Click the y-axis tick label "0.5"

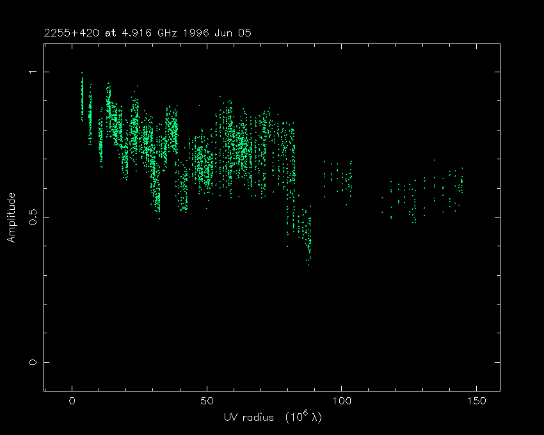(33, 217)
